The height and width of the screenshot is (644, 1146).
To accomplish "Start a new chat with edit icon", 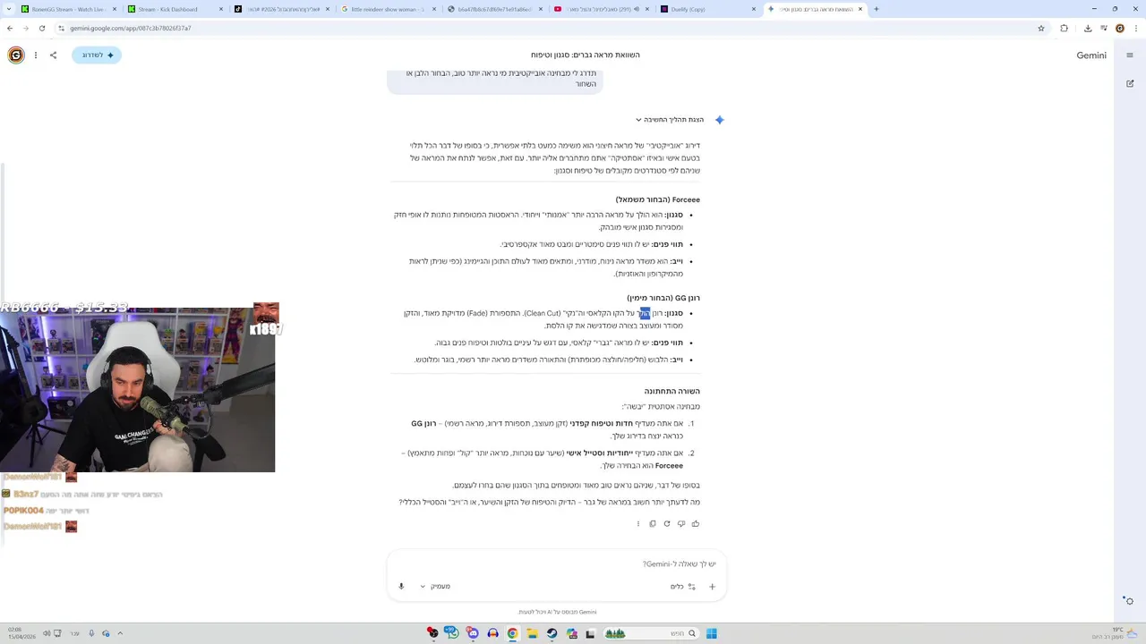I will coord(1130,83).
